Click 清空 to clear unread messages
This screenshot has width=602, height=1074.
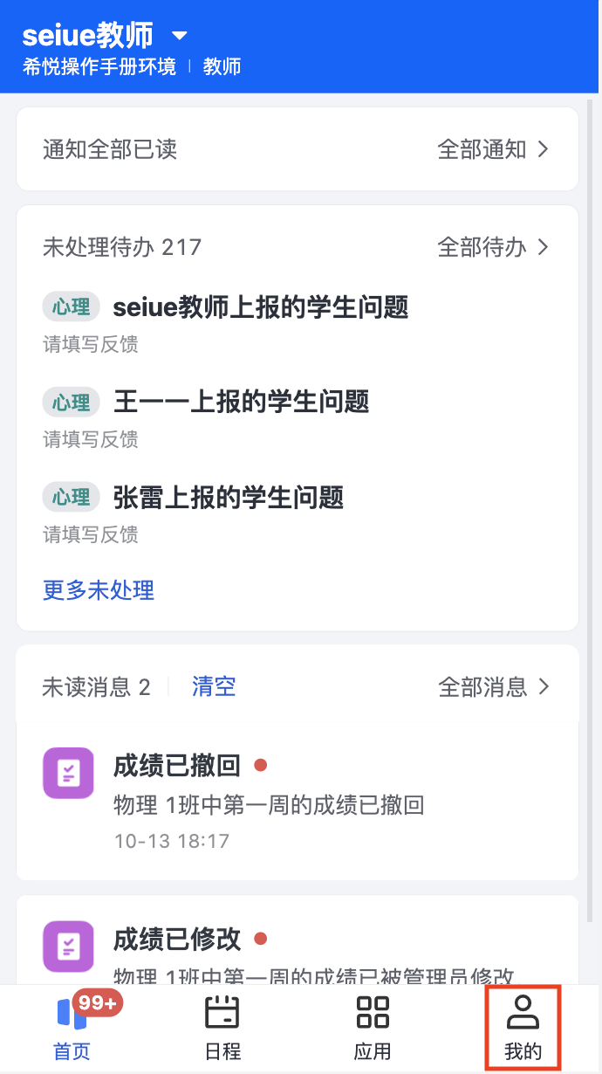[214, 686]
